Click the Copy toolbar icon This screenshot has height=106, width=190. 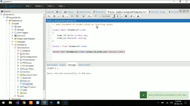[x=72, y=16]
